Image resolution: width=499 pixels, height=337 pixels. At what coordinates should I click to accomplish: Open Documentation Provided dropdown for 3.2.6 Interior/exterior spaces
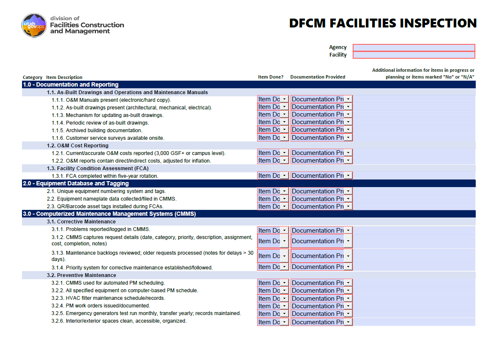(x=321, y=322)
